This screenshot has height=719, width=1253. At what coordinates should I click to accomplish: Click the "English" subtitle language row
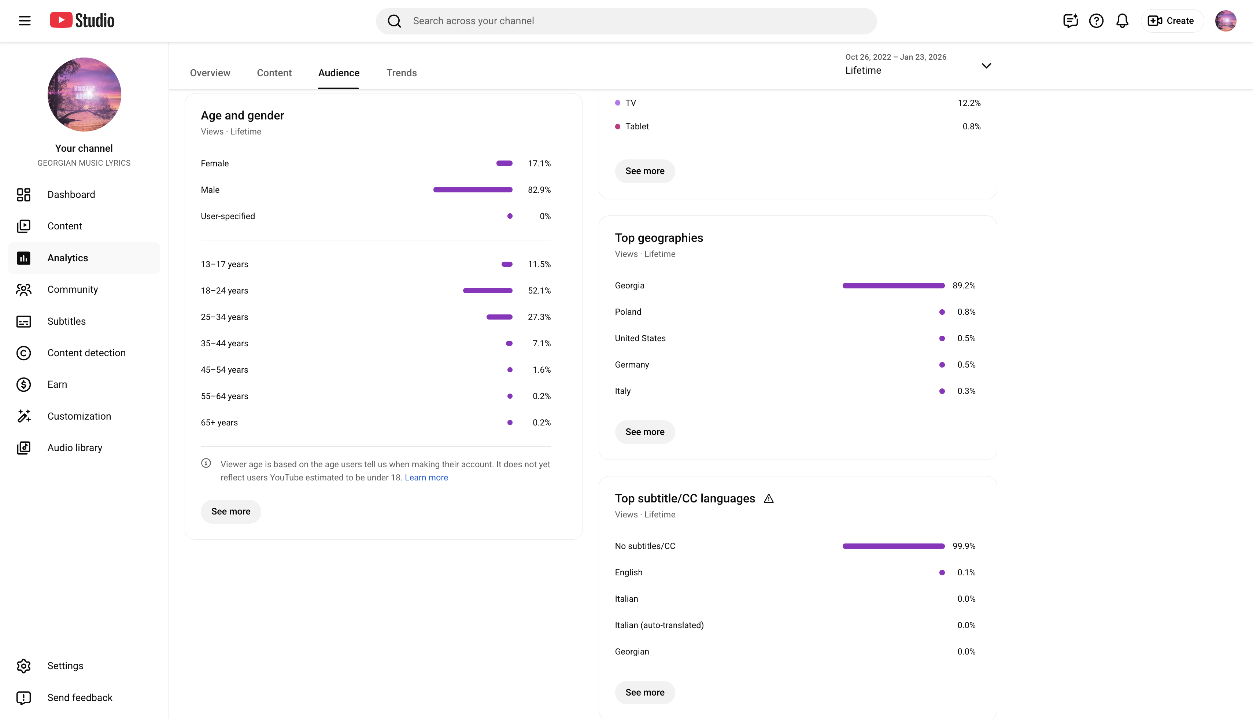(x=795, y=573)
